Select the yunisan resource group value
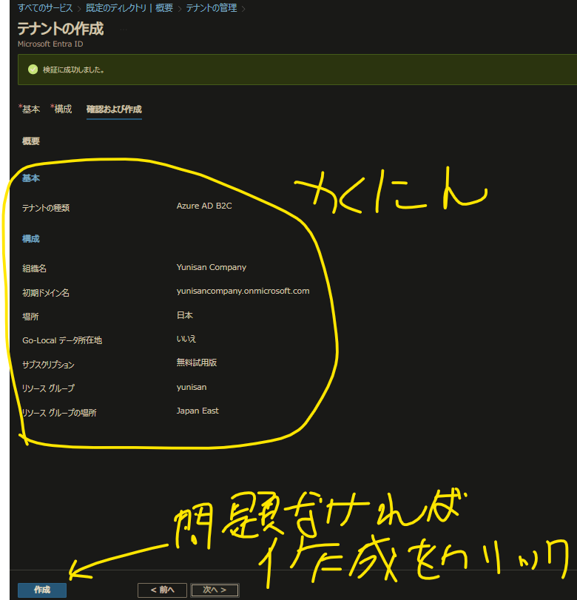This screenshot has height=600, width=577. pos(192,387)
